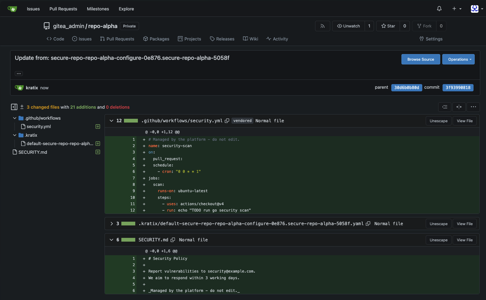Open the .github/workflows/security.yml filename link
486x300 pixels.
[x=182, y=121]
